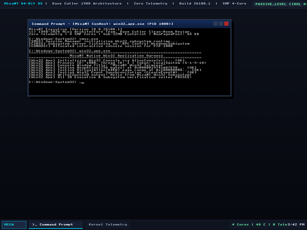Click the Process ID and Token line
Image resolution: width=307 pixels, height=230 pixels.
tap(118, 63)
